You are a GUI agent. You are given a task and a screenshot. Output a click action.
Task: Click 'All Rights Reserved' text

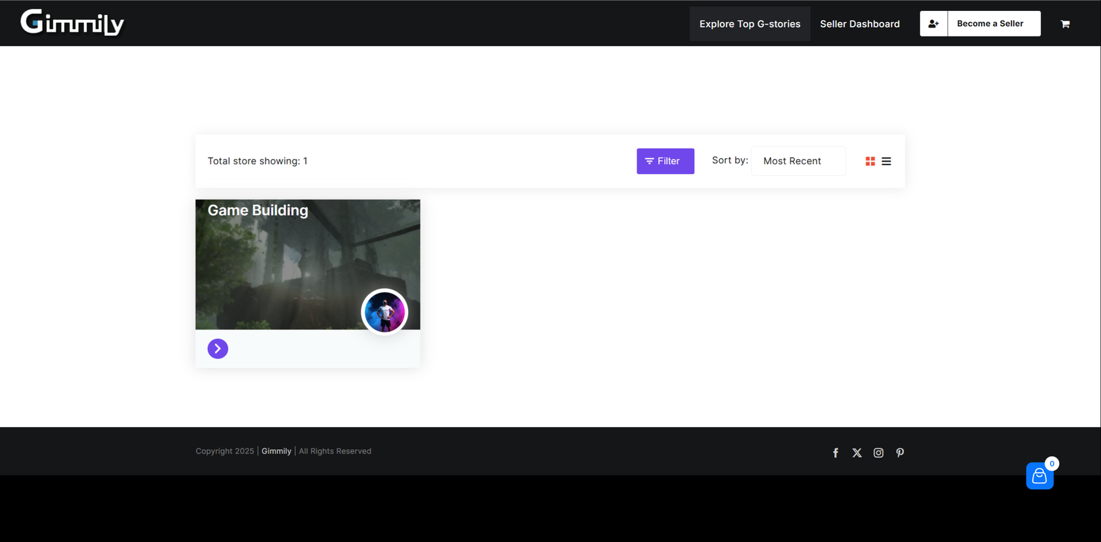335,451
